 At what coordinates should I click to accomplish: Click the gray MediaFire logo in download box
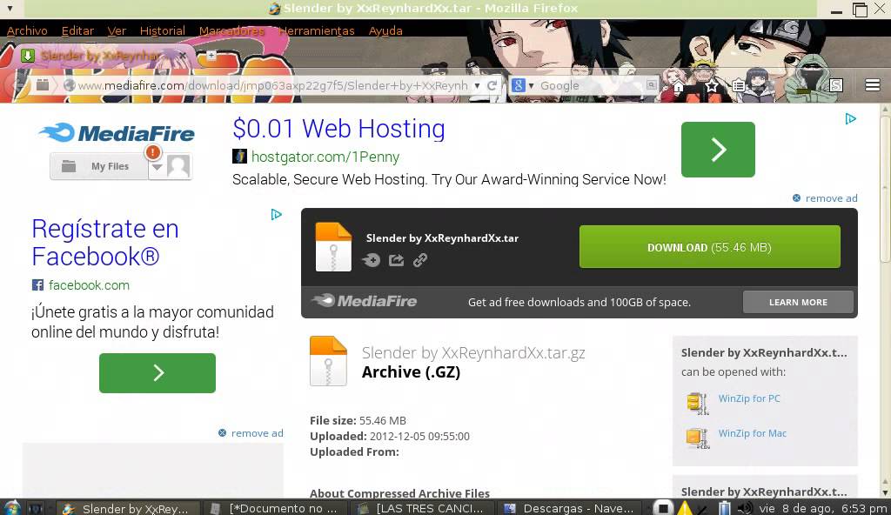[365, 301]
